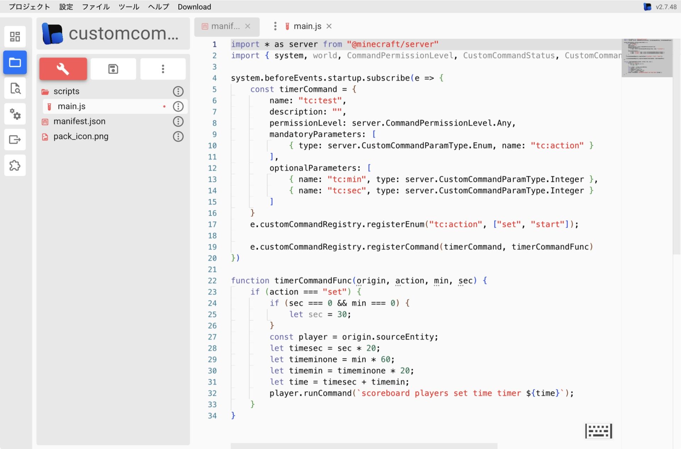This screenshot has height=449, width=681.
Task: Open the three-dot project options menu
Action: tap(163, 69)
